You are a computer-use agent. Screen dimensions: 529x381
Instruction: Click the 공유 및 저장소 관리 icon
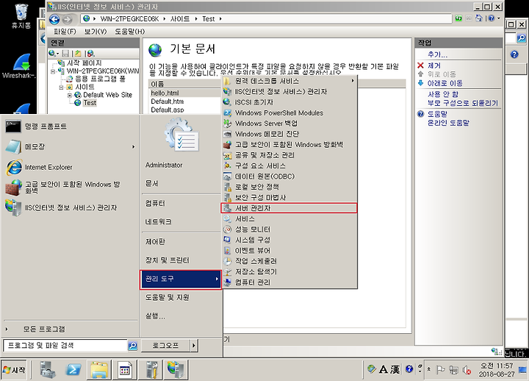click(x=227, y=155)
